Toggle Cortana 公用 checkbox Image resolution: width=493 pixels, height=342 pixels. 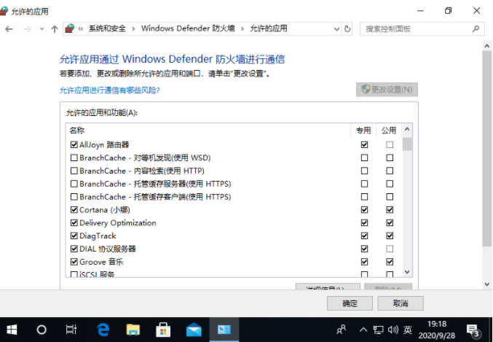[390, 210]
